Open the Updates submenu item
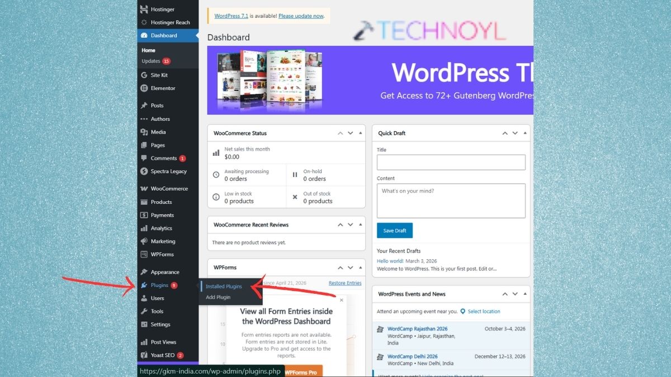The width and height of the screenshot is (671, 377). [156, 61]
